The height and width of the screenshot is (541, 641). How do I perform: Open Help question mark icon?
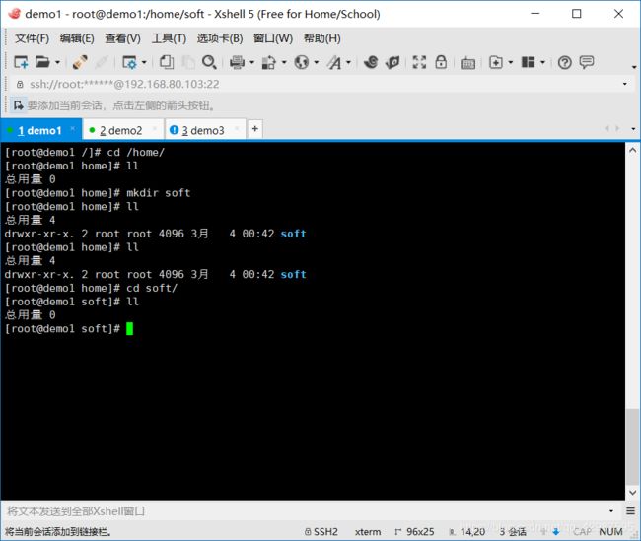[564, 62]
